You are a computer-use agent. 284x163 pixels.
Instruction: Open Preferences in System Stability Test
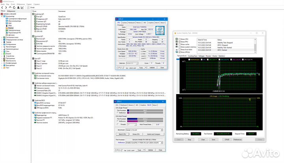pyautogui.click(x=237, y=140)
